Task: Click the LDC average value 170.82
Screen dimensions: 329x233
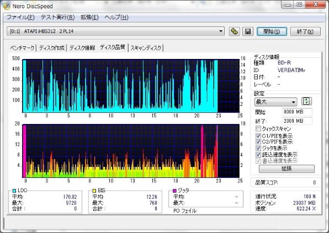Action: pos(70,197)
